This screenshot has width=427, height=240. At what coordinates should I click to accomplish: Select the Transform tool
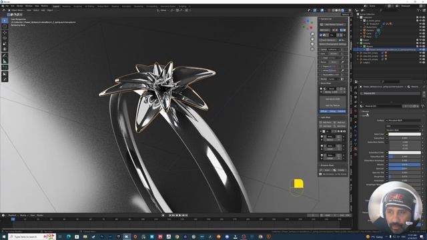pyautogui.click(x=5, y=49)
